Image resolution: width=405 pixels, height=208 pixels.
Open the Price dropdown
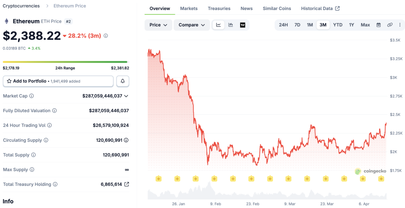(x=158, y=25)
